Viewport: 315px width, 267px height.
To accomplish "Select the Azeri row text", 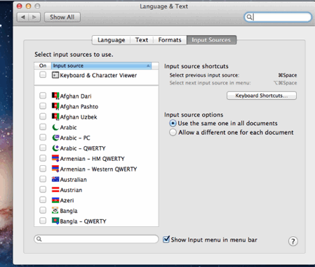I will click(x=67, y=200).
